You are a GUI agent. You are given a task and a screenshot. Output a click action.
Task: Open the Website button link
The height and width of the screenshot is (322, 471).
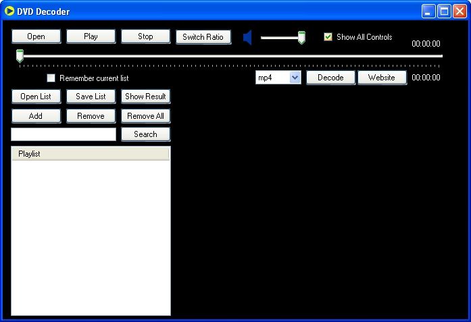coord(382,78)
